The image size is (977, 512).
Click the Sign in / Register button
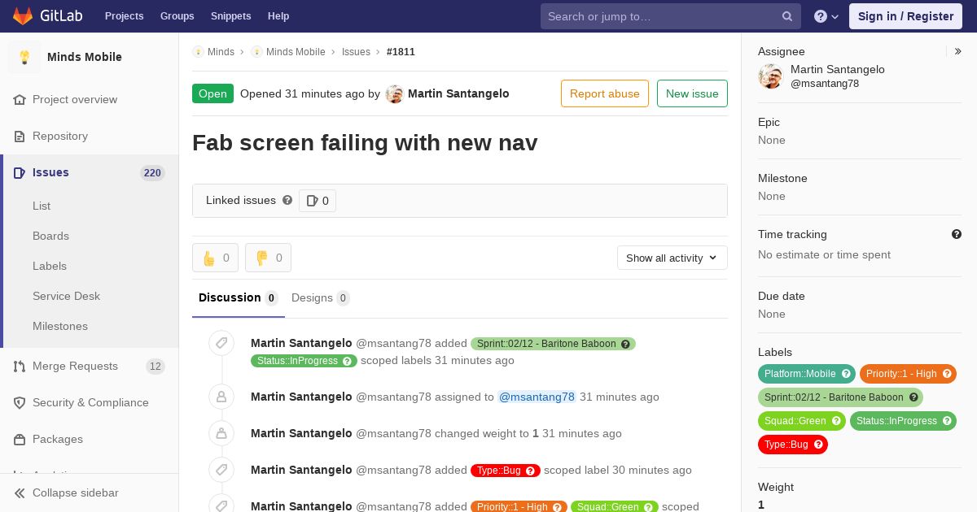(x=905, y=16)
